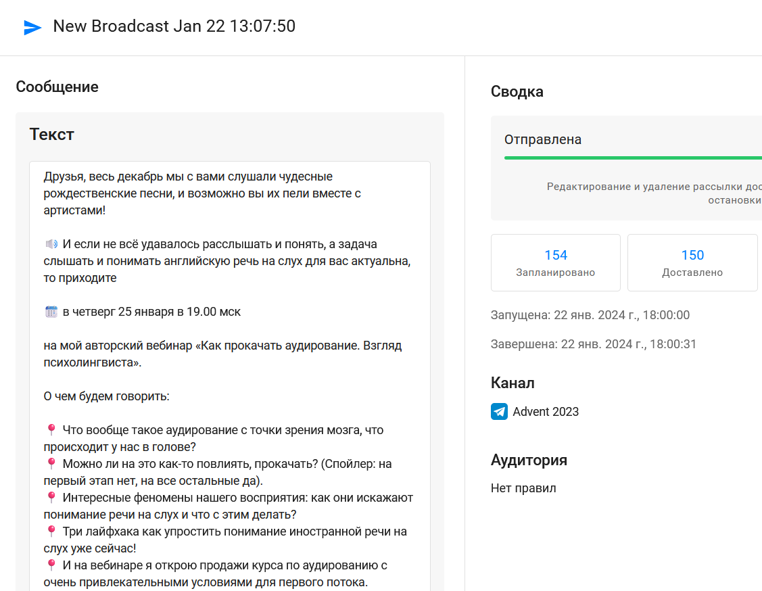Click the speaker emoji in message text
Image resolution: width=762 pixels, height=591 pixels.
(51, 244)
